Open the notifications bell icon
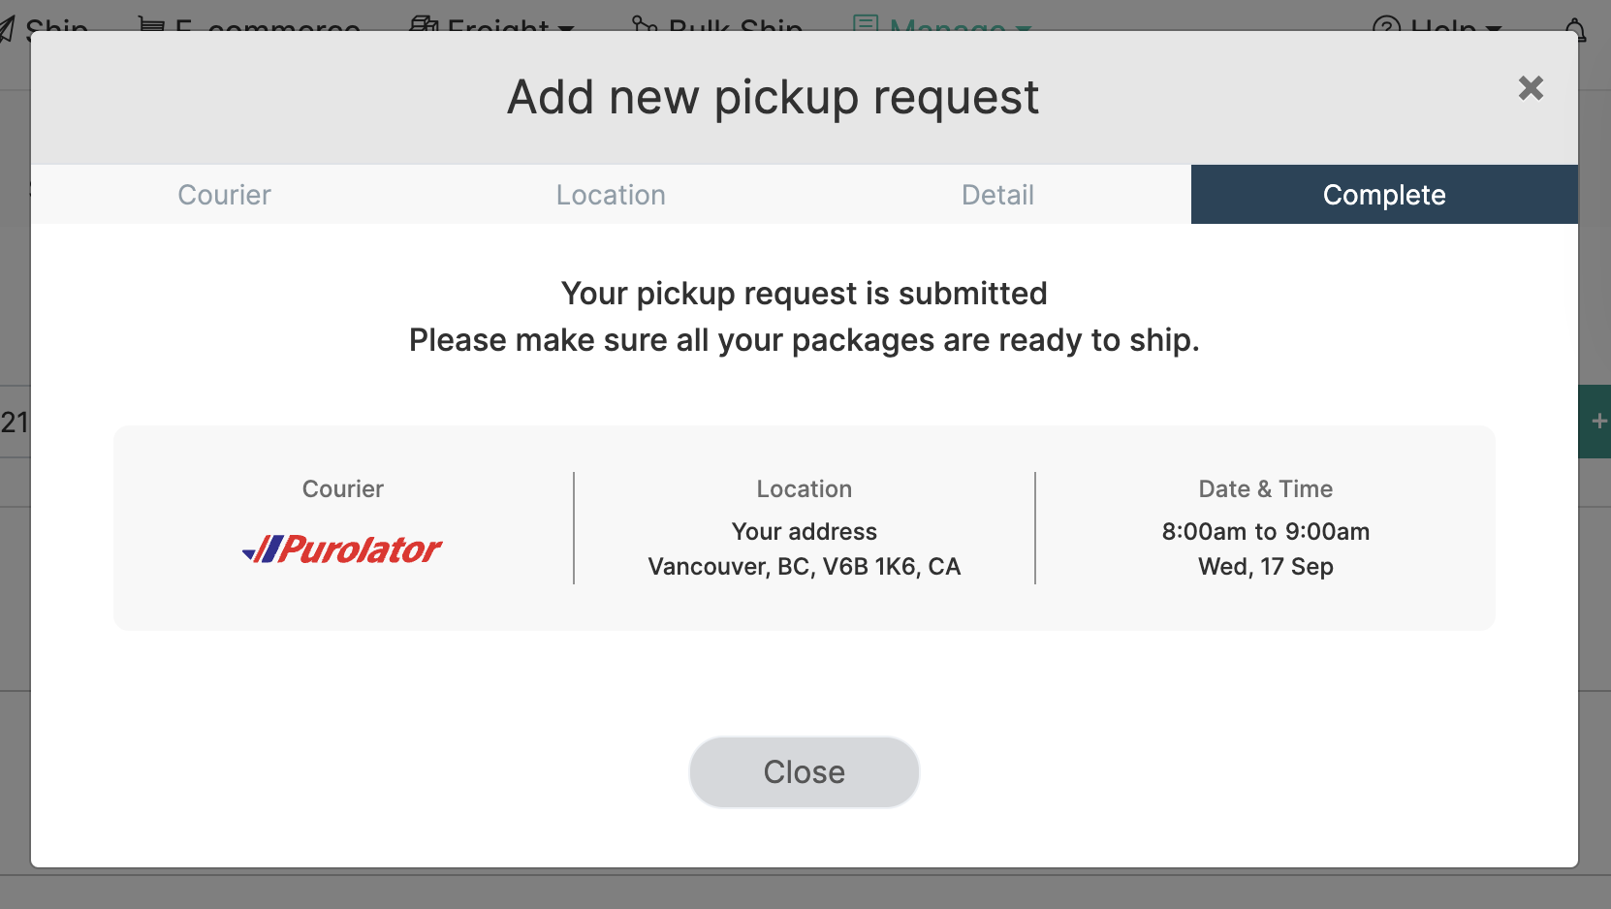 tap(1576, 27)
